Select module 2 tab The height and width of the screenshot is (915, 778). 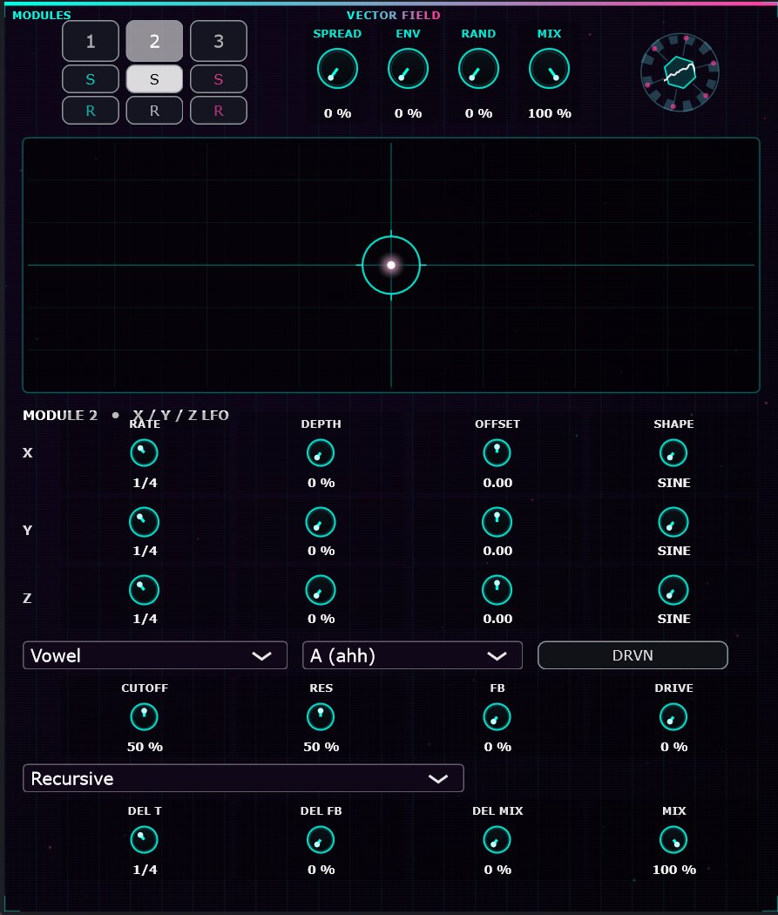point(154,41)
